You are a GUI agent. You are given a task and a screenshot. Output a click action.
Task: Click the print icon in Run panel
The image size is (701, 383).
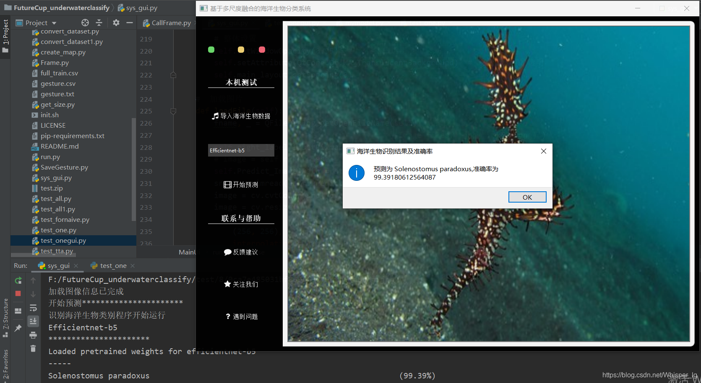tap(33, 335)
